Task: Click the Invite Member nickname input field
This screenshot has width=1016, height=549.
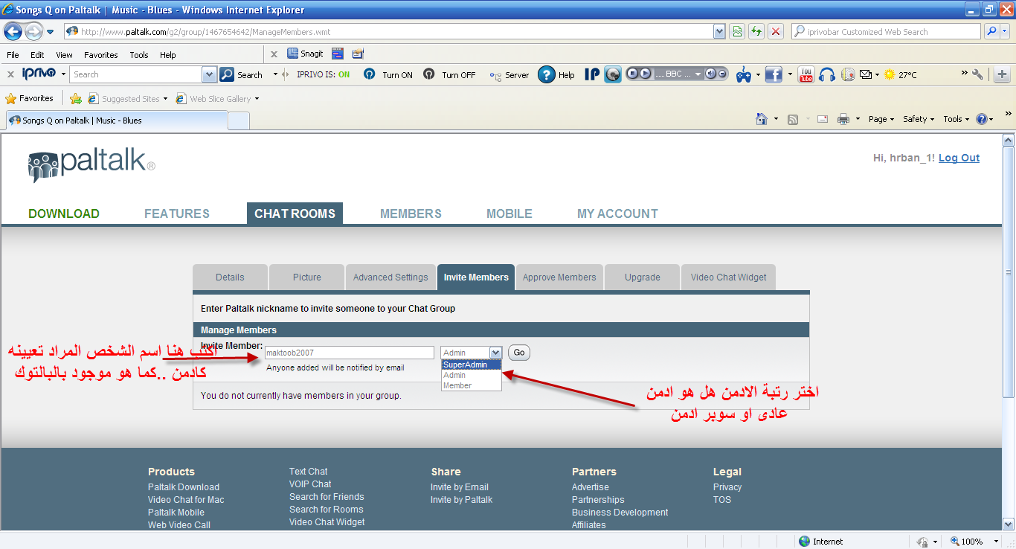Action: 350,353
